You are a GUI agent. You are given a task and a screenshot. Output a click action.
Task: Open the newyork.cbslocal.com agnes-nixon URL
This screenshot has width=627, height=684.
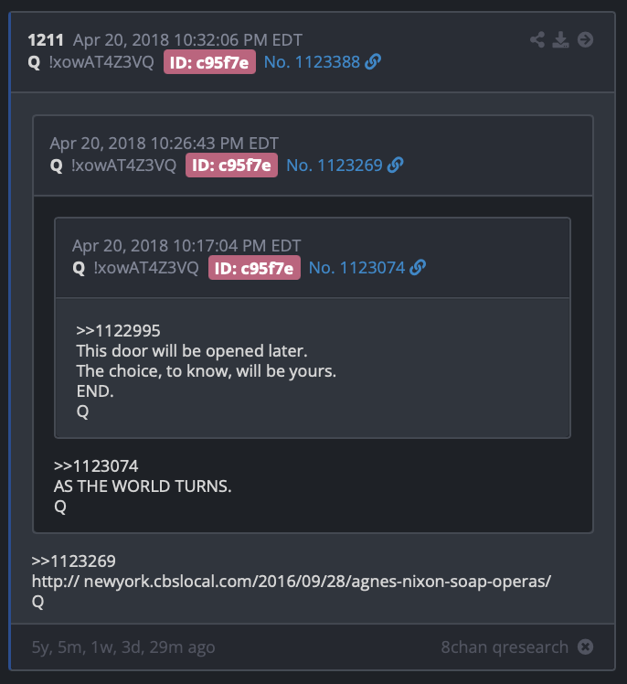[292, 582]
